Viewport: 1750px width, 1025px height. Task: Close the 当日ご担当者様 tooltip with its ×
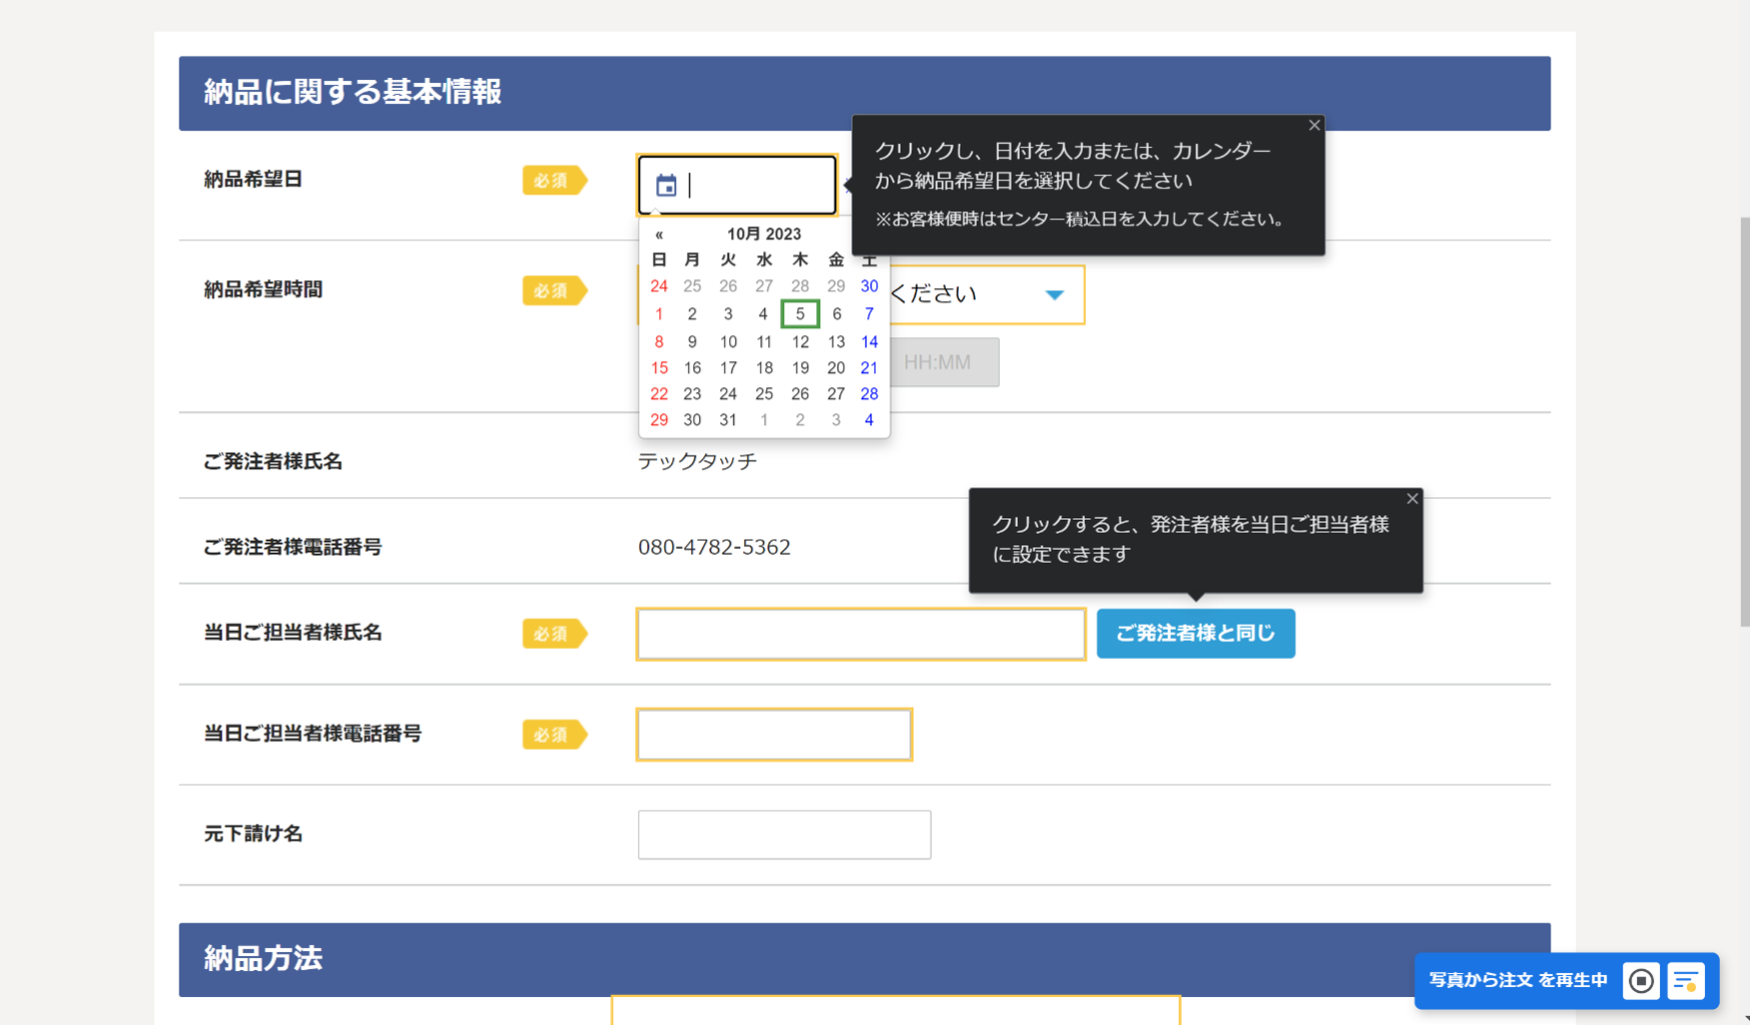coord(1412,498)
